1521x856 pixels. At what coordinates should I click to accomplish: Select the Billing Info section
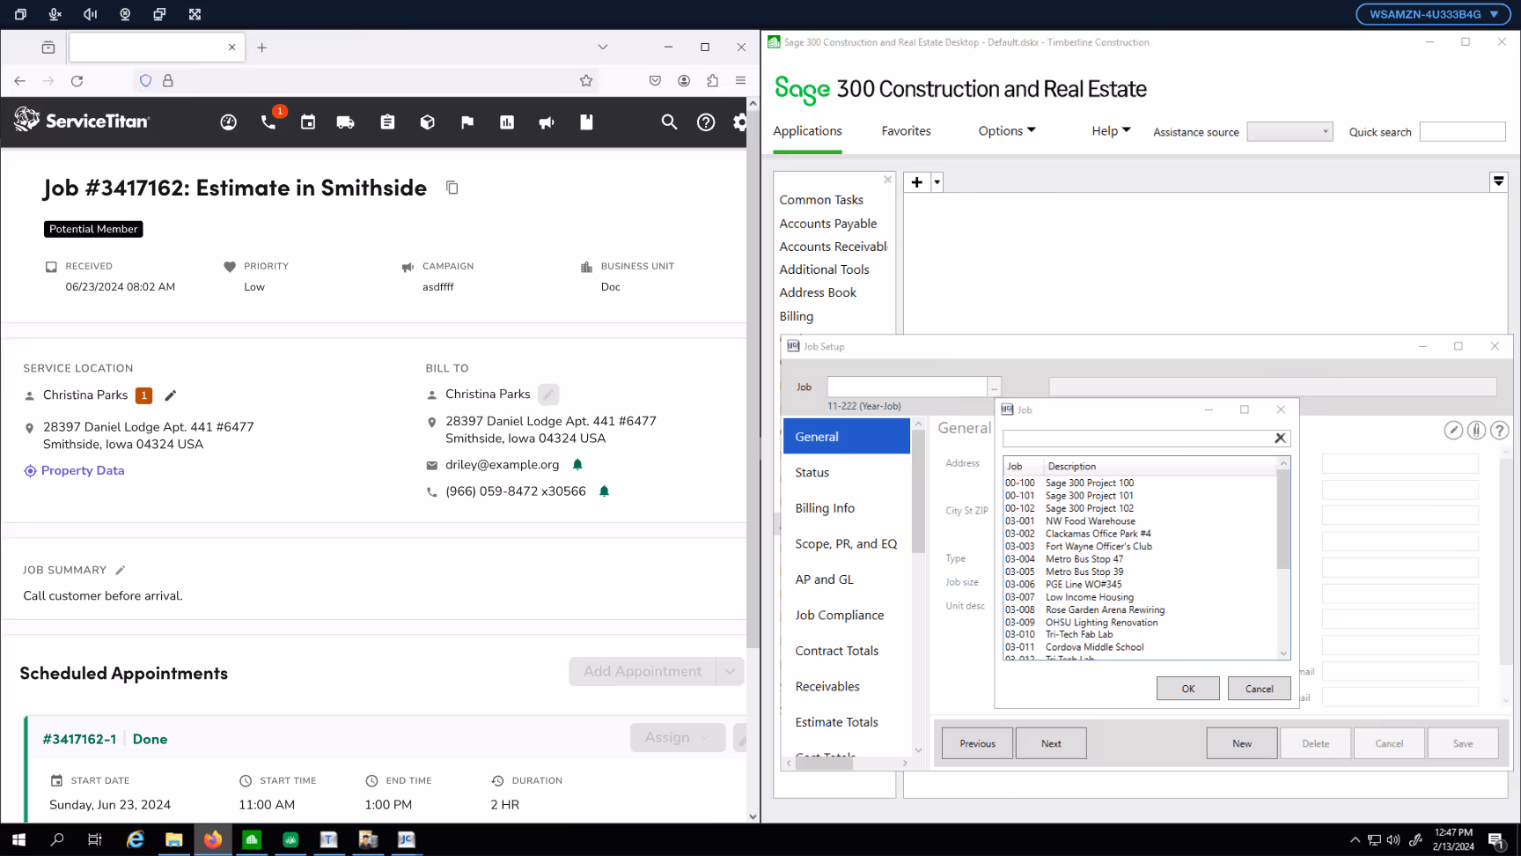(x=847, y=508)
